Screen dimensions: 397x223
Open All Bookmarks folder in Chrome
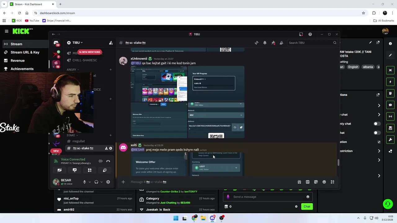click(384, 21)
